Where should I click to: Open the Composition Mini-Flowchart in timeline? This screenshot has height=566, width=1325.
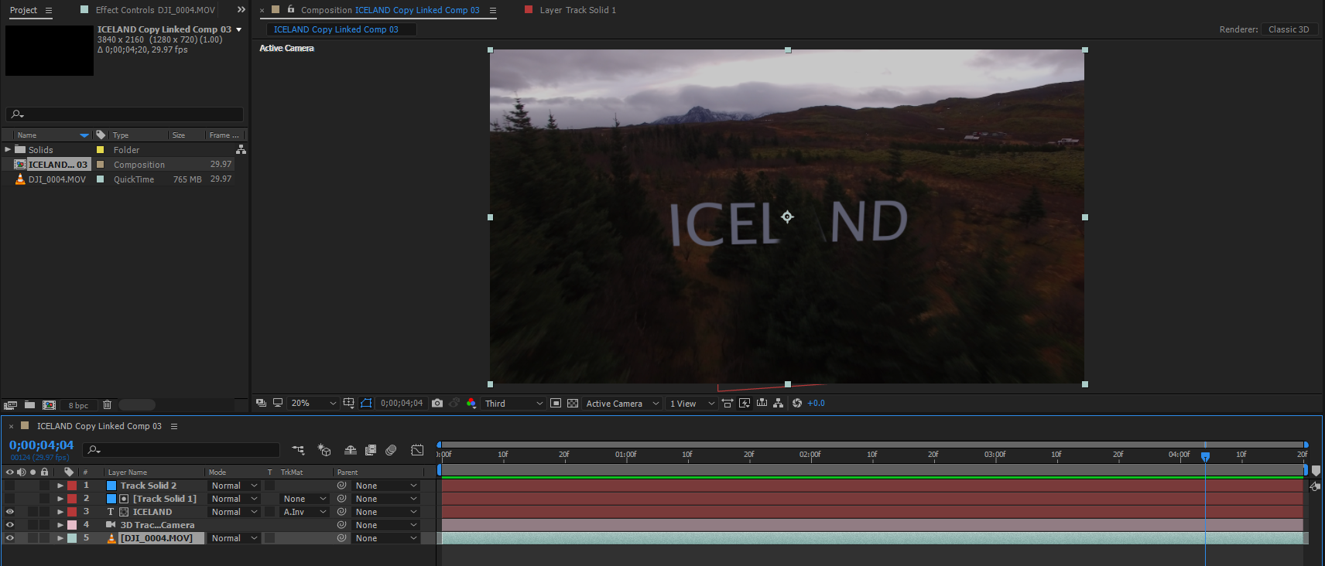point(298,450)
